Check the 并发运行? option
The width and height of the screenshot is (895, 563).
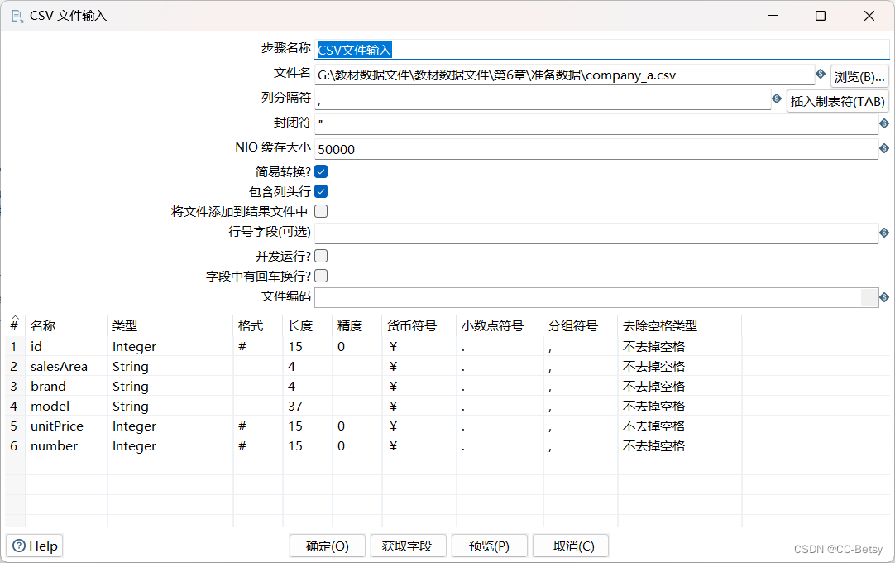(319, 256)
